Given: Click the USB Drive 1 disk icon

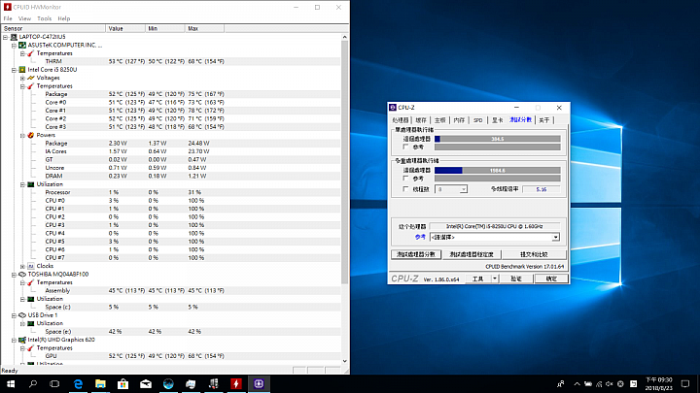Looking at the screenshot, I should 22,315.
